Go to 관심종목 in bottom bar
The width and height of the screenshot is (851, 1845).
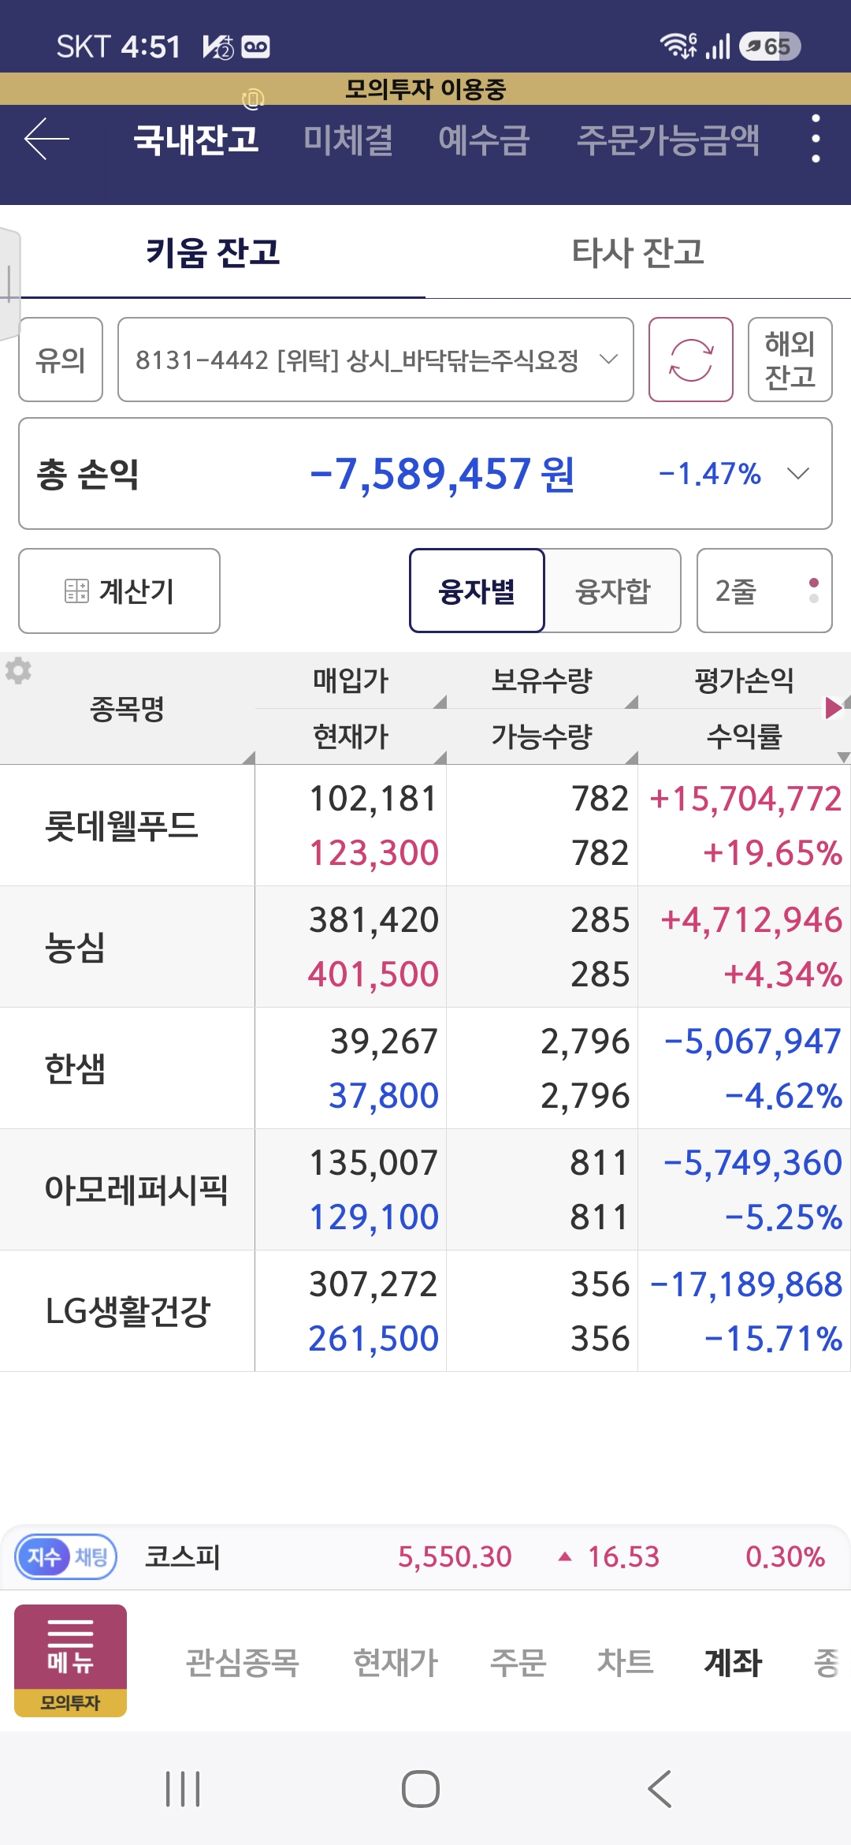tap(242, 1662)
